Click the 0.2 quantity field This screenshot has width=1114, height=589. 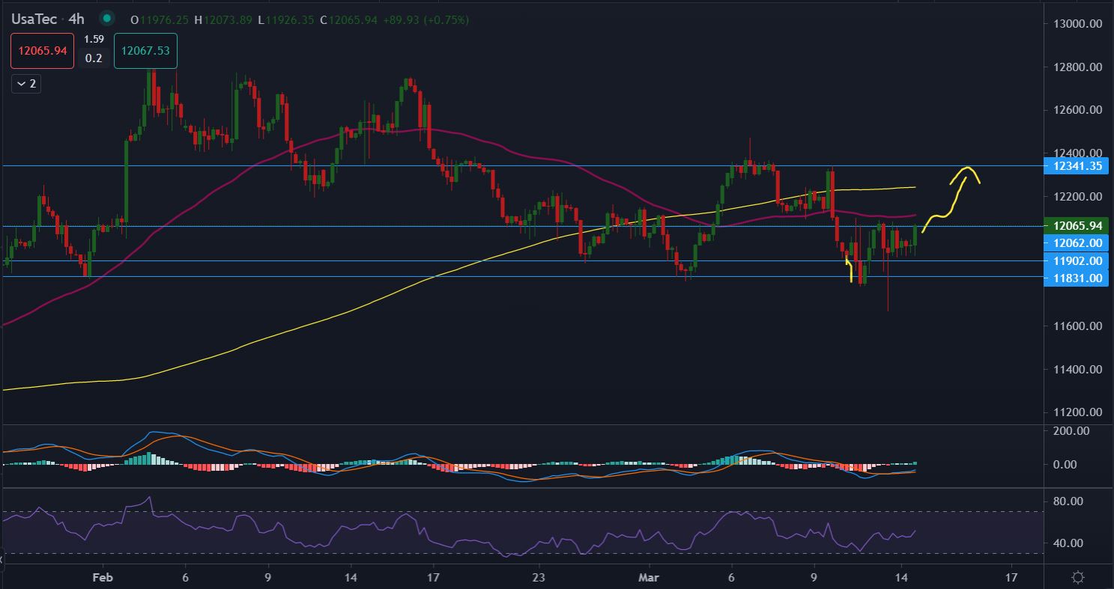[x=94, y=58]
